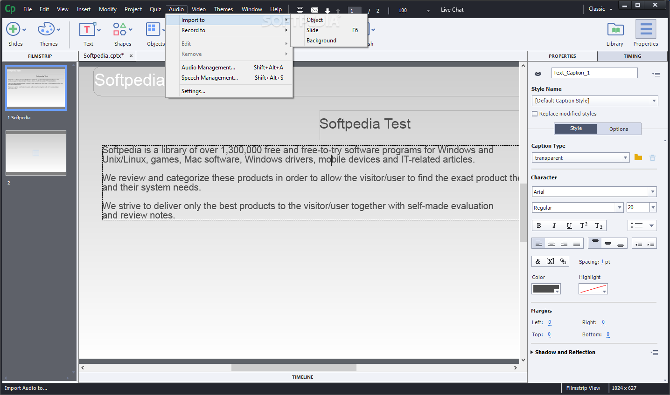Open the properties panel options menu icon
The image size is (670, 395).
click(x=656, y=74)
